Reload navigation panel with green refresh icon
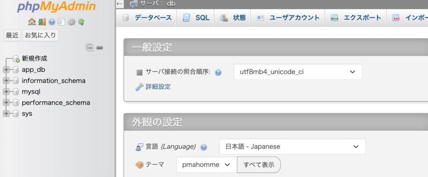 [82, 22]
